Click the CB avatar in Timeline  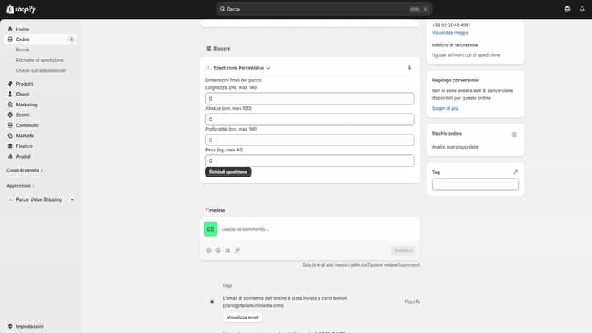tap(211, 229)
